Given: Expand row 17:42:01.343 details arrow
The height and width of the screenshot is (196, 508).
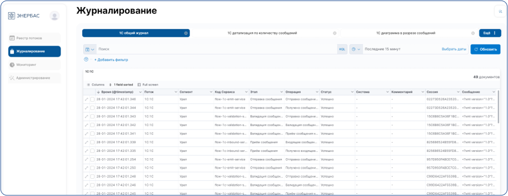Looking at the screenshot, I should pyautogui.click(x=86, y=116).
